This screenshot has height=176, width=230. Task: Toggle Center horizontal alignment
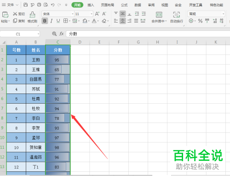click(x=123, y=21)
